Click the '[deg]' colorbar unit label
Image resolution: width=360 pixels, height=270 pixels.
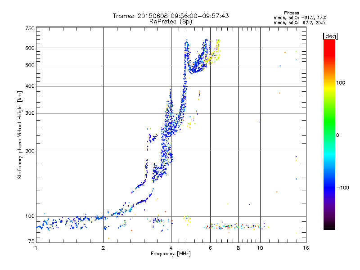[330, 36]
